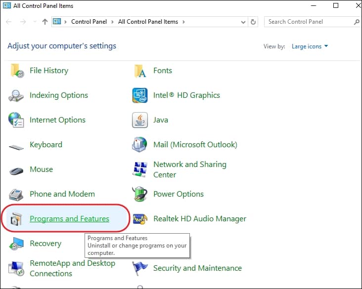Click the Mail (Microsoft Outlook) icon
Screen dimensions: 362x289
(139, 145)
